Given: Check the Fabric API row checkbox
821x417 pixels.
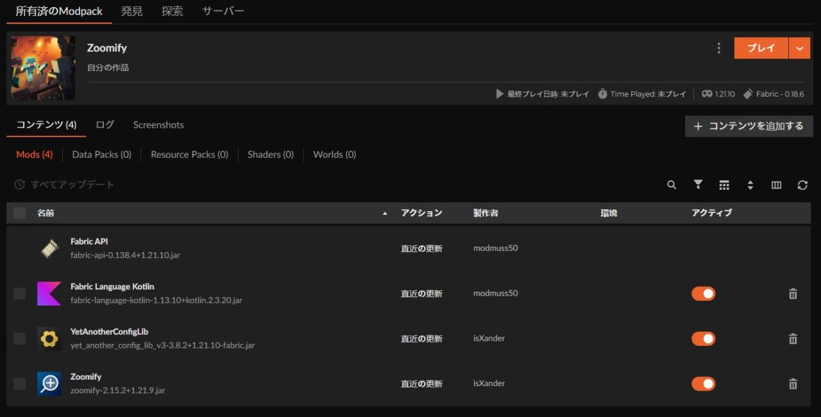Looking at the screenshot, I should point(19,248).
